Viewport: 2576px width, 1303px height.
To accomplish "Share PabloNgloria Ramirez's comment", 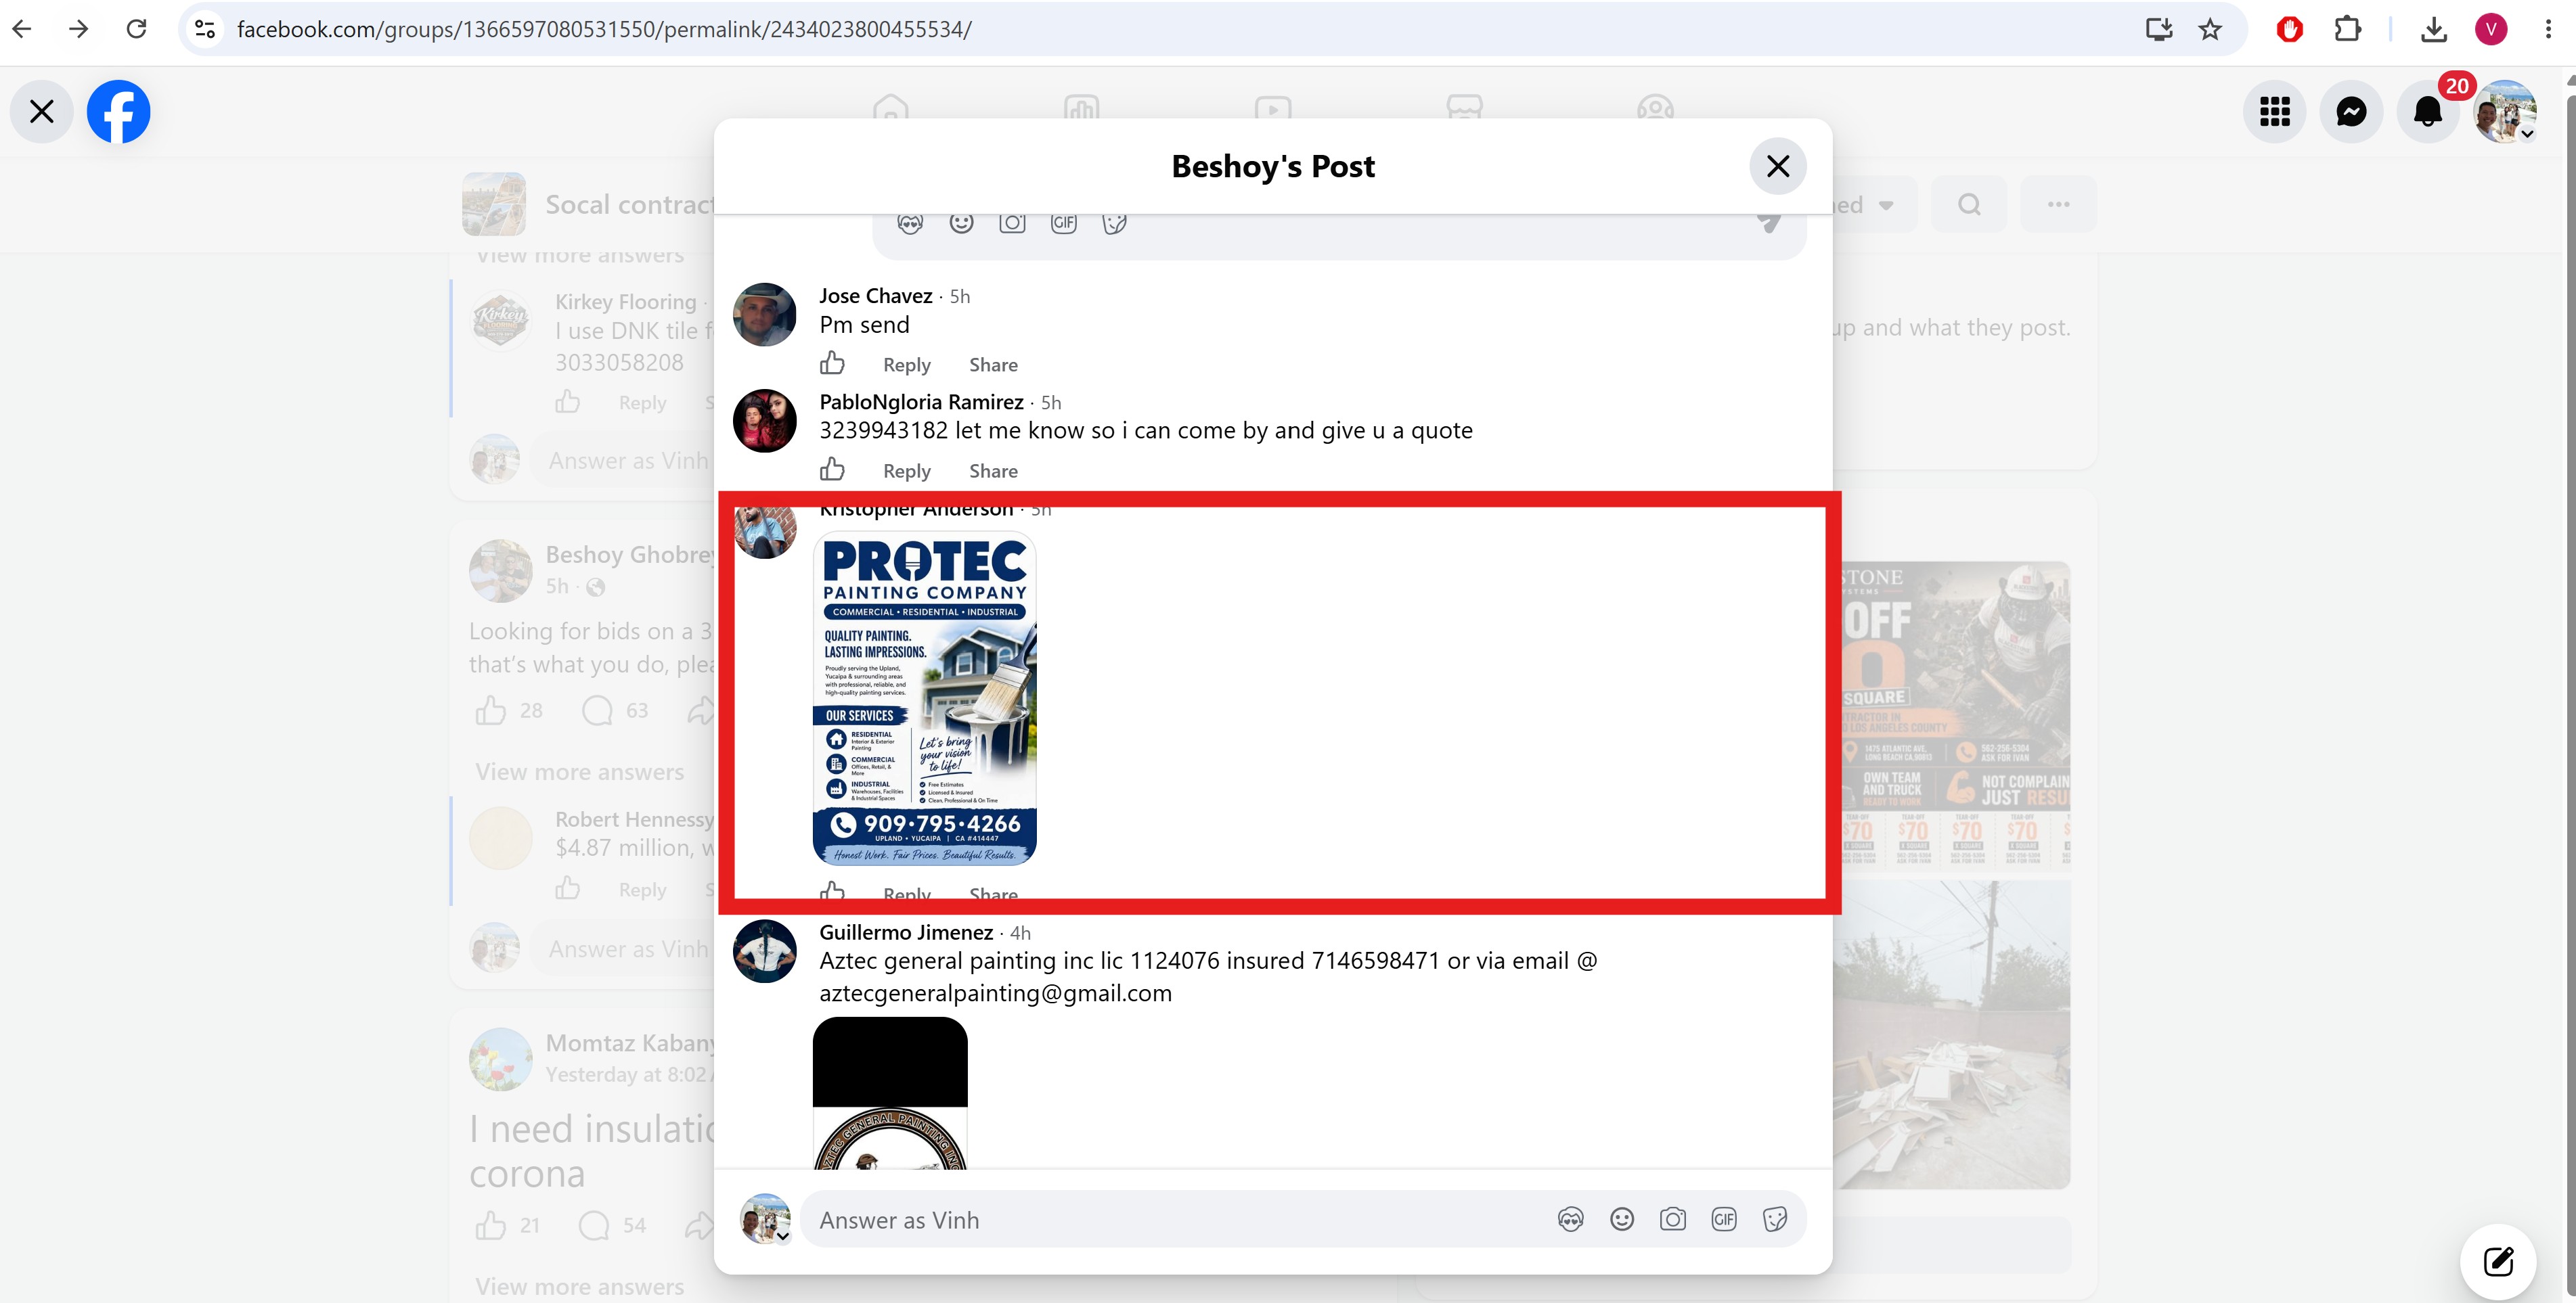I will click(993, 471).
